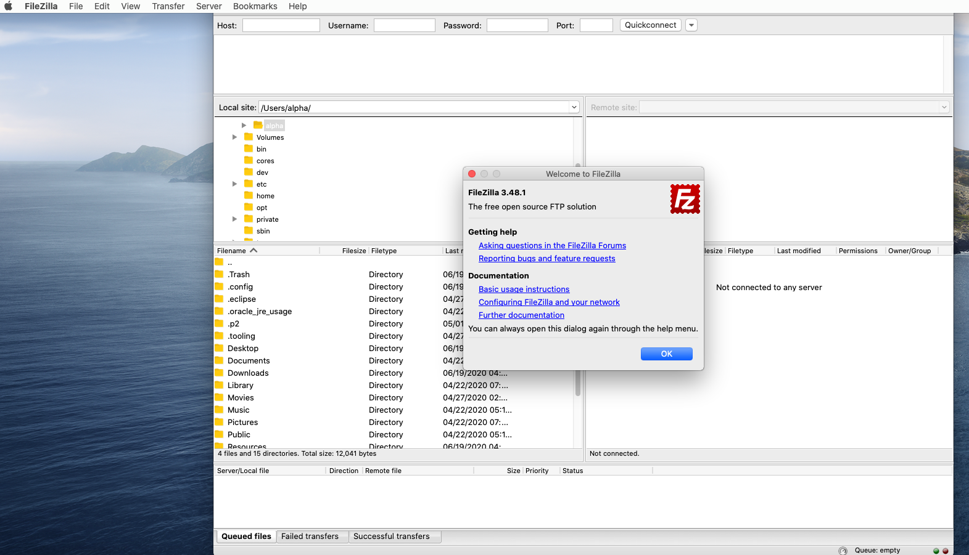
Task: Open the Local site path dropdown
Action: [x=574, y=107]
